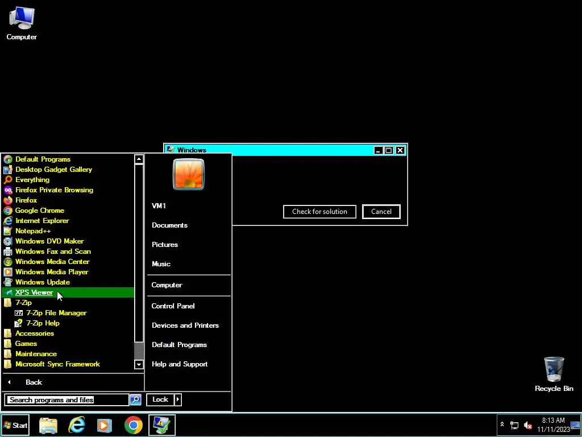582x437 pixels.
Task: Click the Lock button
Action: click(x=160, y=399)
